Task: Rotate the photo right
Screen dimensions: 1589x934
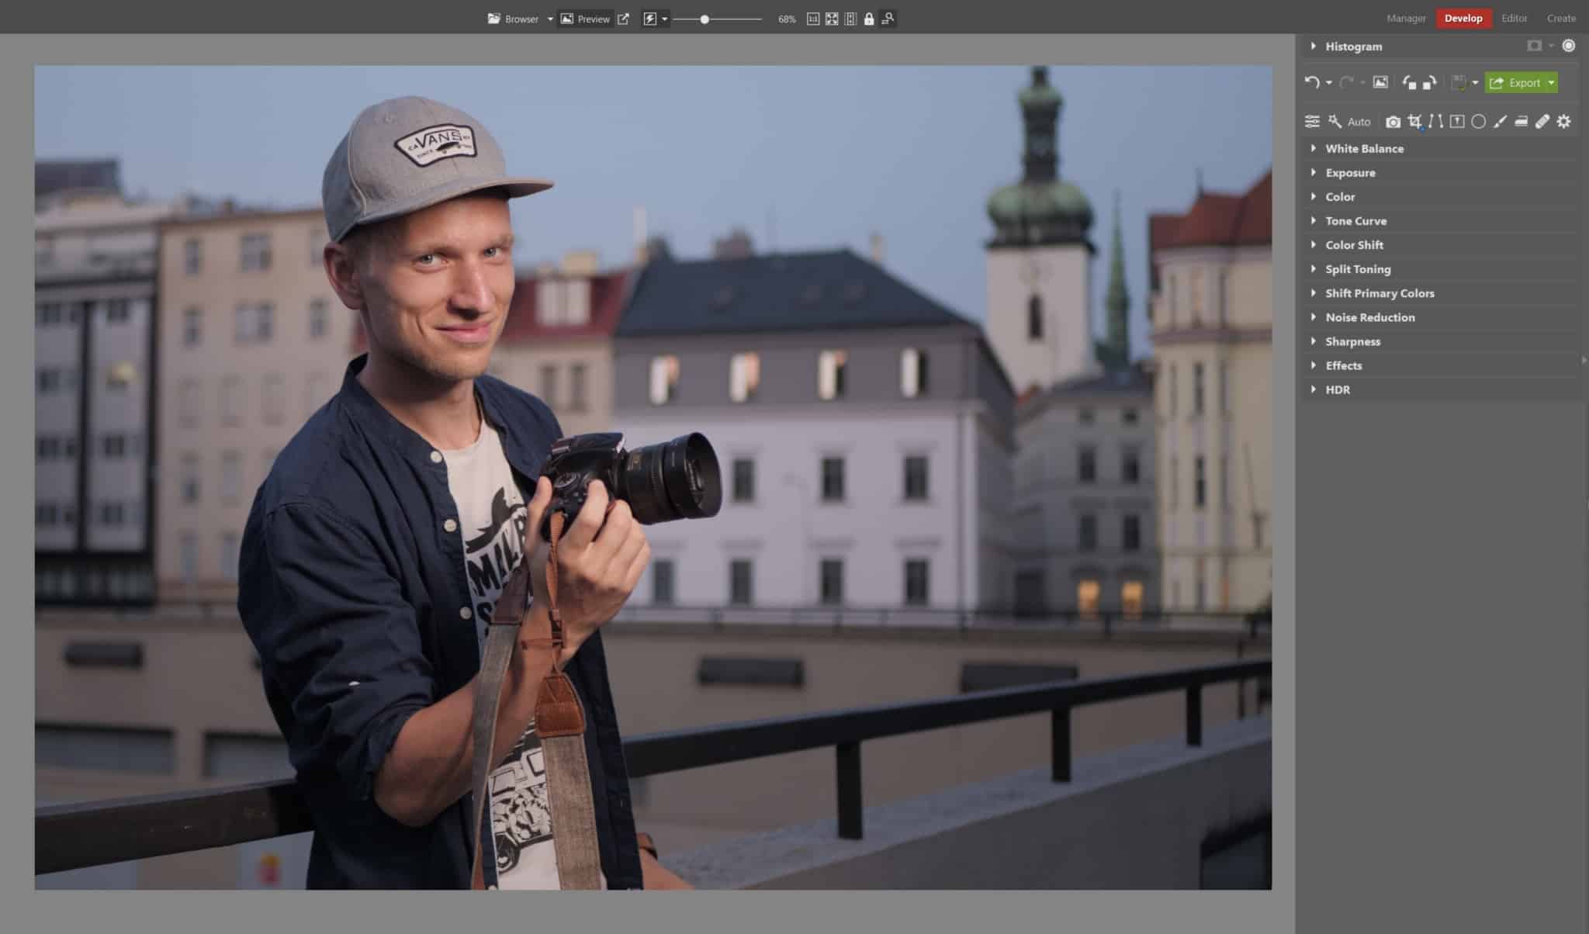Action: point(1430,82)
